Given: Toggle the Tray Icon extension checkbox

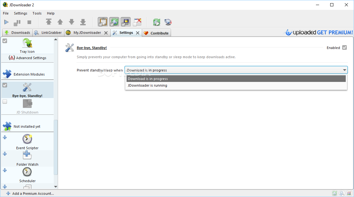Looking at the screenshot, I should coord(5,41).
